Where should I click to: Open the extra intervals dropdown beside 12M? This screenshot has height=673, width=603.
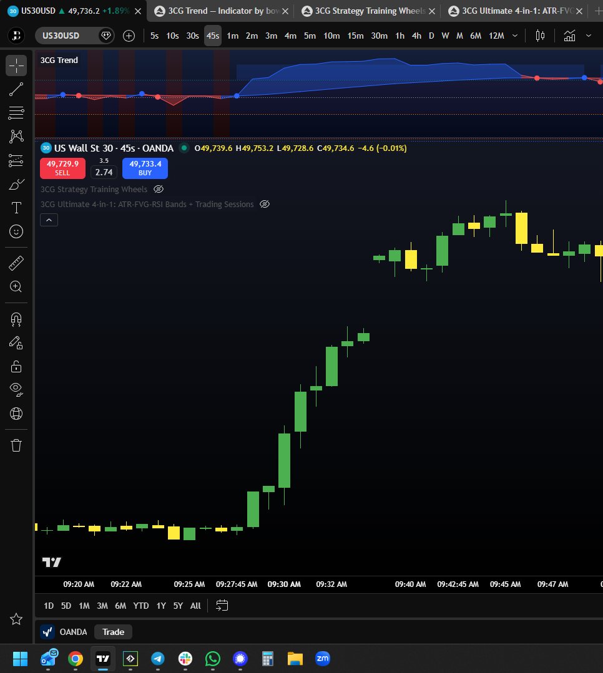(x=516, y=36)
